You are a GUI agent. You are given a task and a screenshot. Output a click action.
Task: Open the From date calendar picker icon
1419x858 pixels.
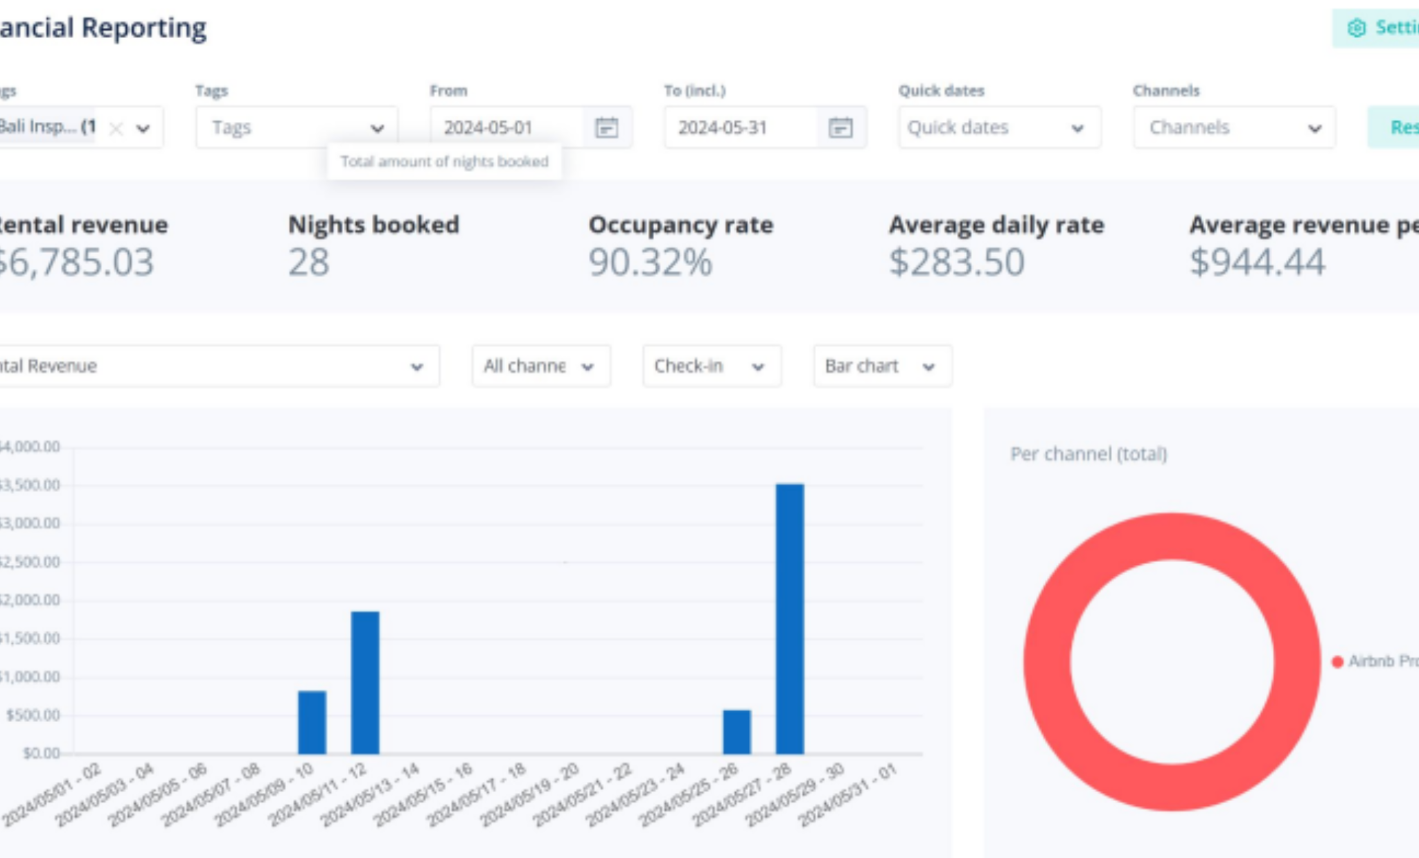[x=606, y=128]
